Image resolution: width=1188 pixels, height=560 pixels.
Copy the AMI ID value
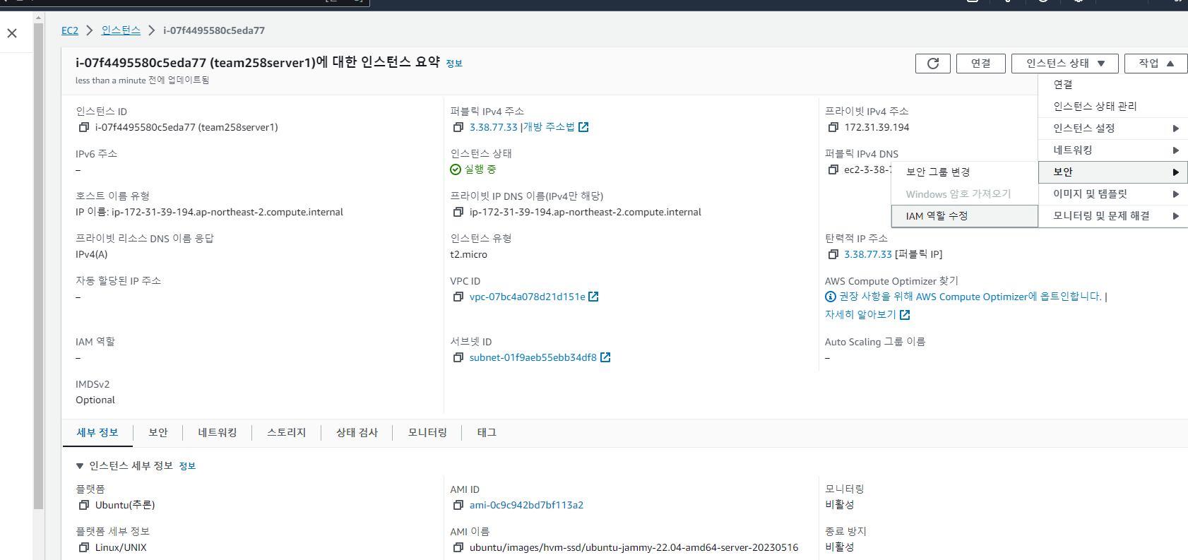[458, 506]
